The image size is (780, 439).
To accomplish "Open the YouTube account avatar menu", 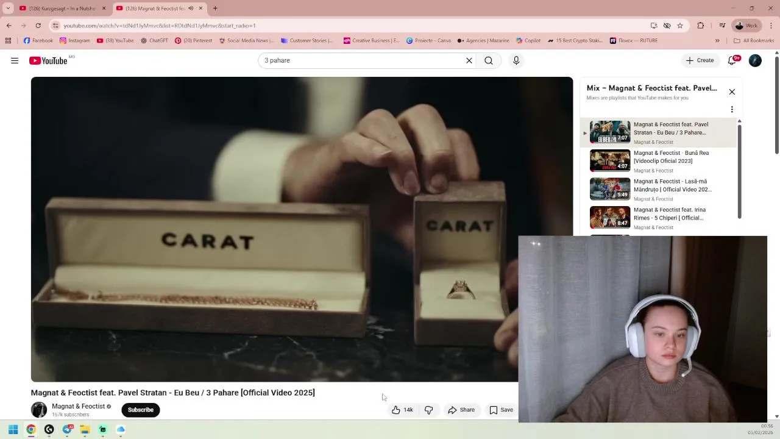I will [755, 60].
